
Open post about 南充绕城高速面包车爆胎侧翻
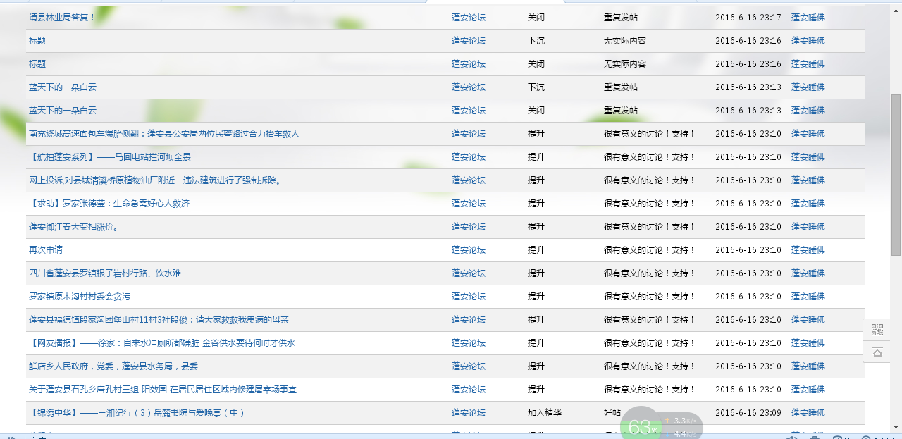point(163,134)
